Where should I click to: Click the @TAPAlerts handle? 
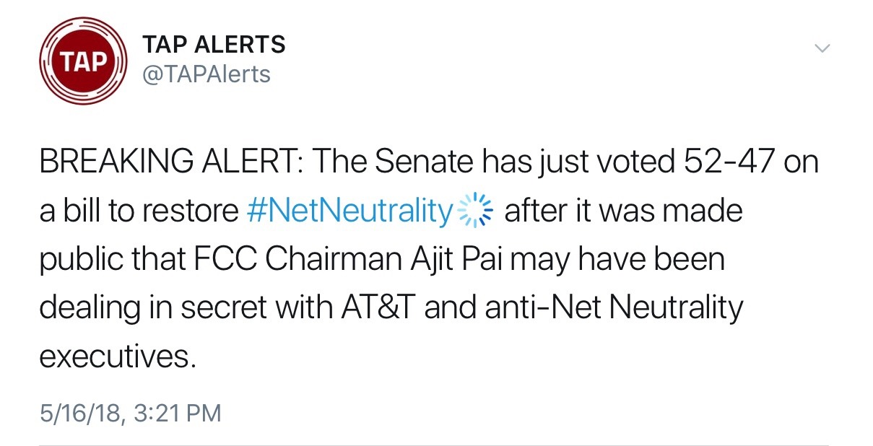coord(207,74)
